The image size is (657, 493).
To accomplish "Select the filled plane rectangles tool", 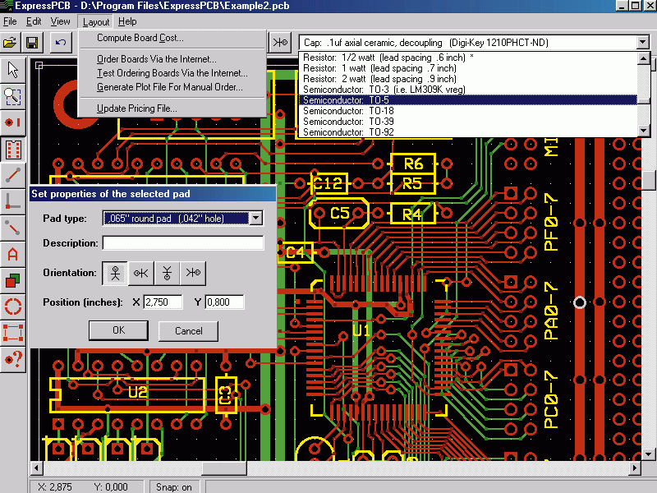I will click(13, 280).
